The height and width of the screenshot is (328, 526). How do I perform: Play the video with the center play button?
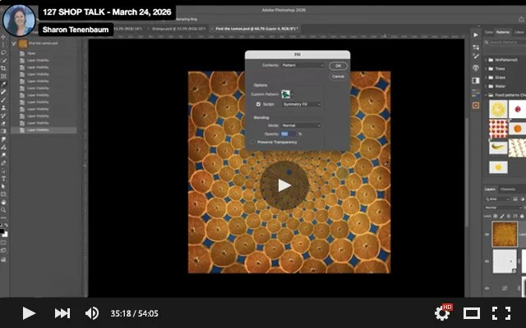pos(284,185)
